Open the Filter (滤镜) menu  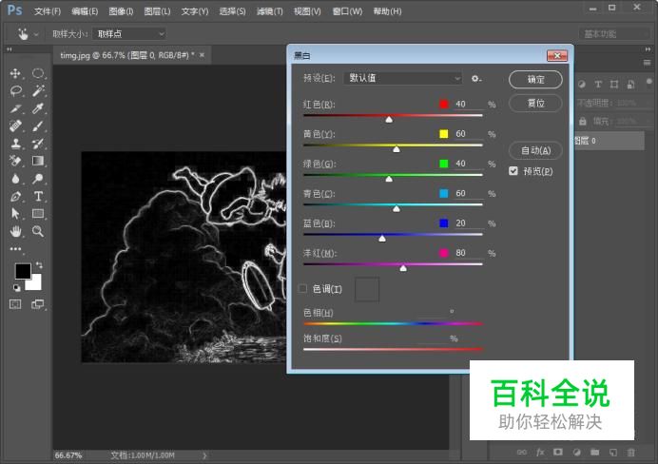pyautogui.click(x=269, y=11)
